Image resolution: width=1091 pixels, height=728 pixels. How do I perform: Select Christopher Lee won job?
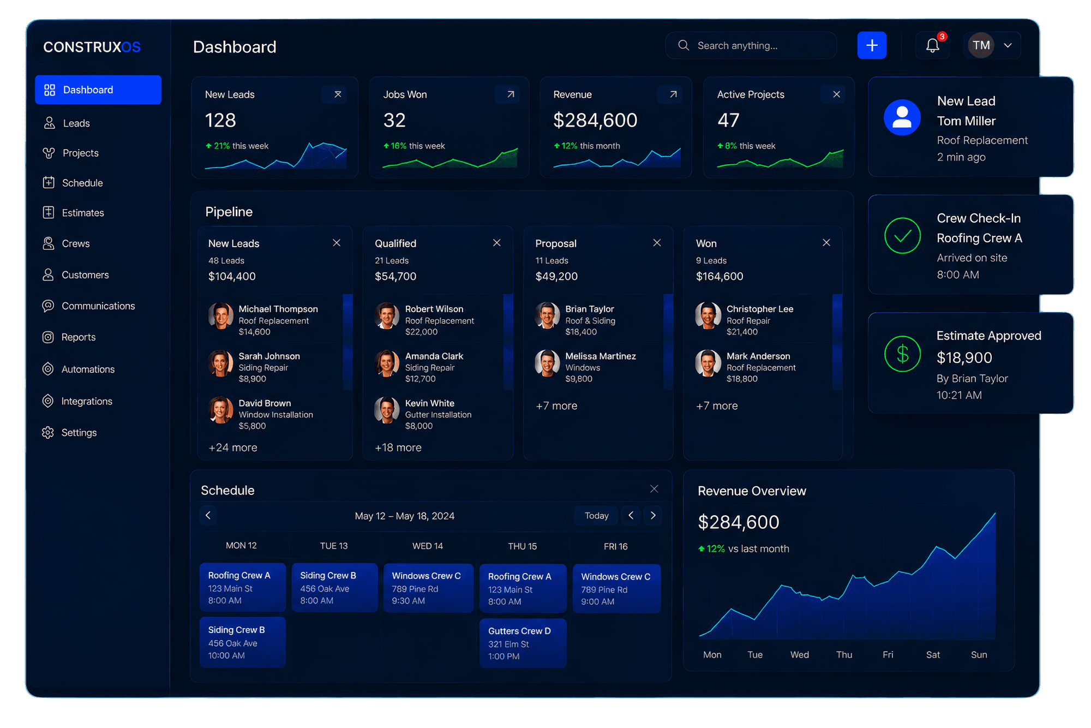[x=763, y=319]
